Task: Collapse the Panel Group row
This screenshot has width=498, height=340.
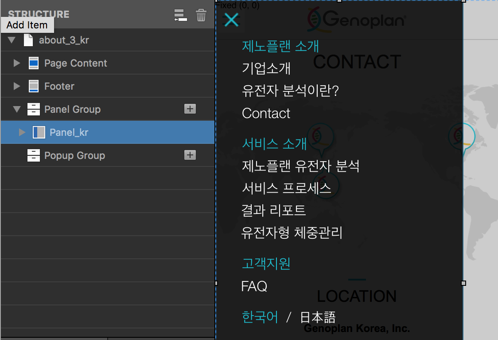Action: [x=17, y=109]
